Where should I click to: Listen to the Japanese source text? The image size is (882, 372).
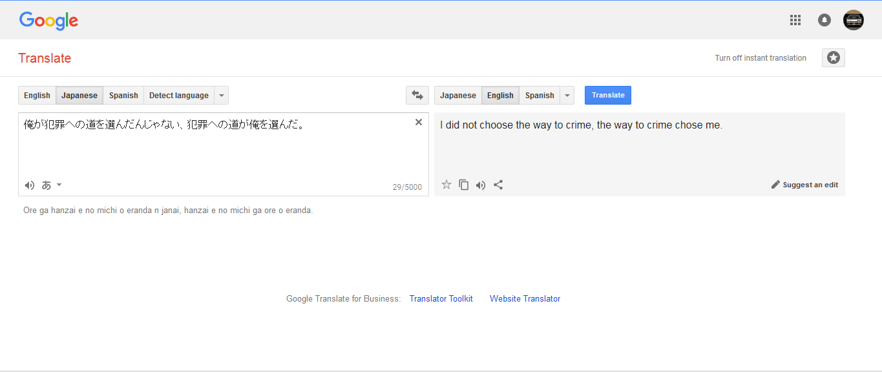point(30,185)
